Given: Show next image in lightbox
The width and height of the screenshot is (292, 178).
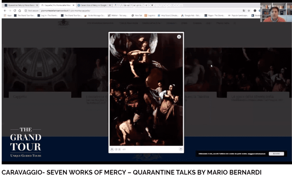Looking at the screenshot, I should pos(119,149).
